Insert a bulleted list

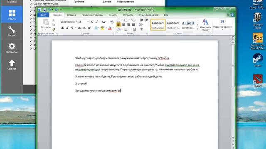pos(119,20)
